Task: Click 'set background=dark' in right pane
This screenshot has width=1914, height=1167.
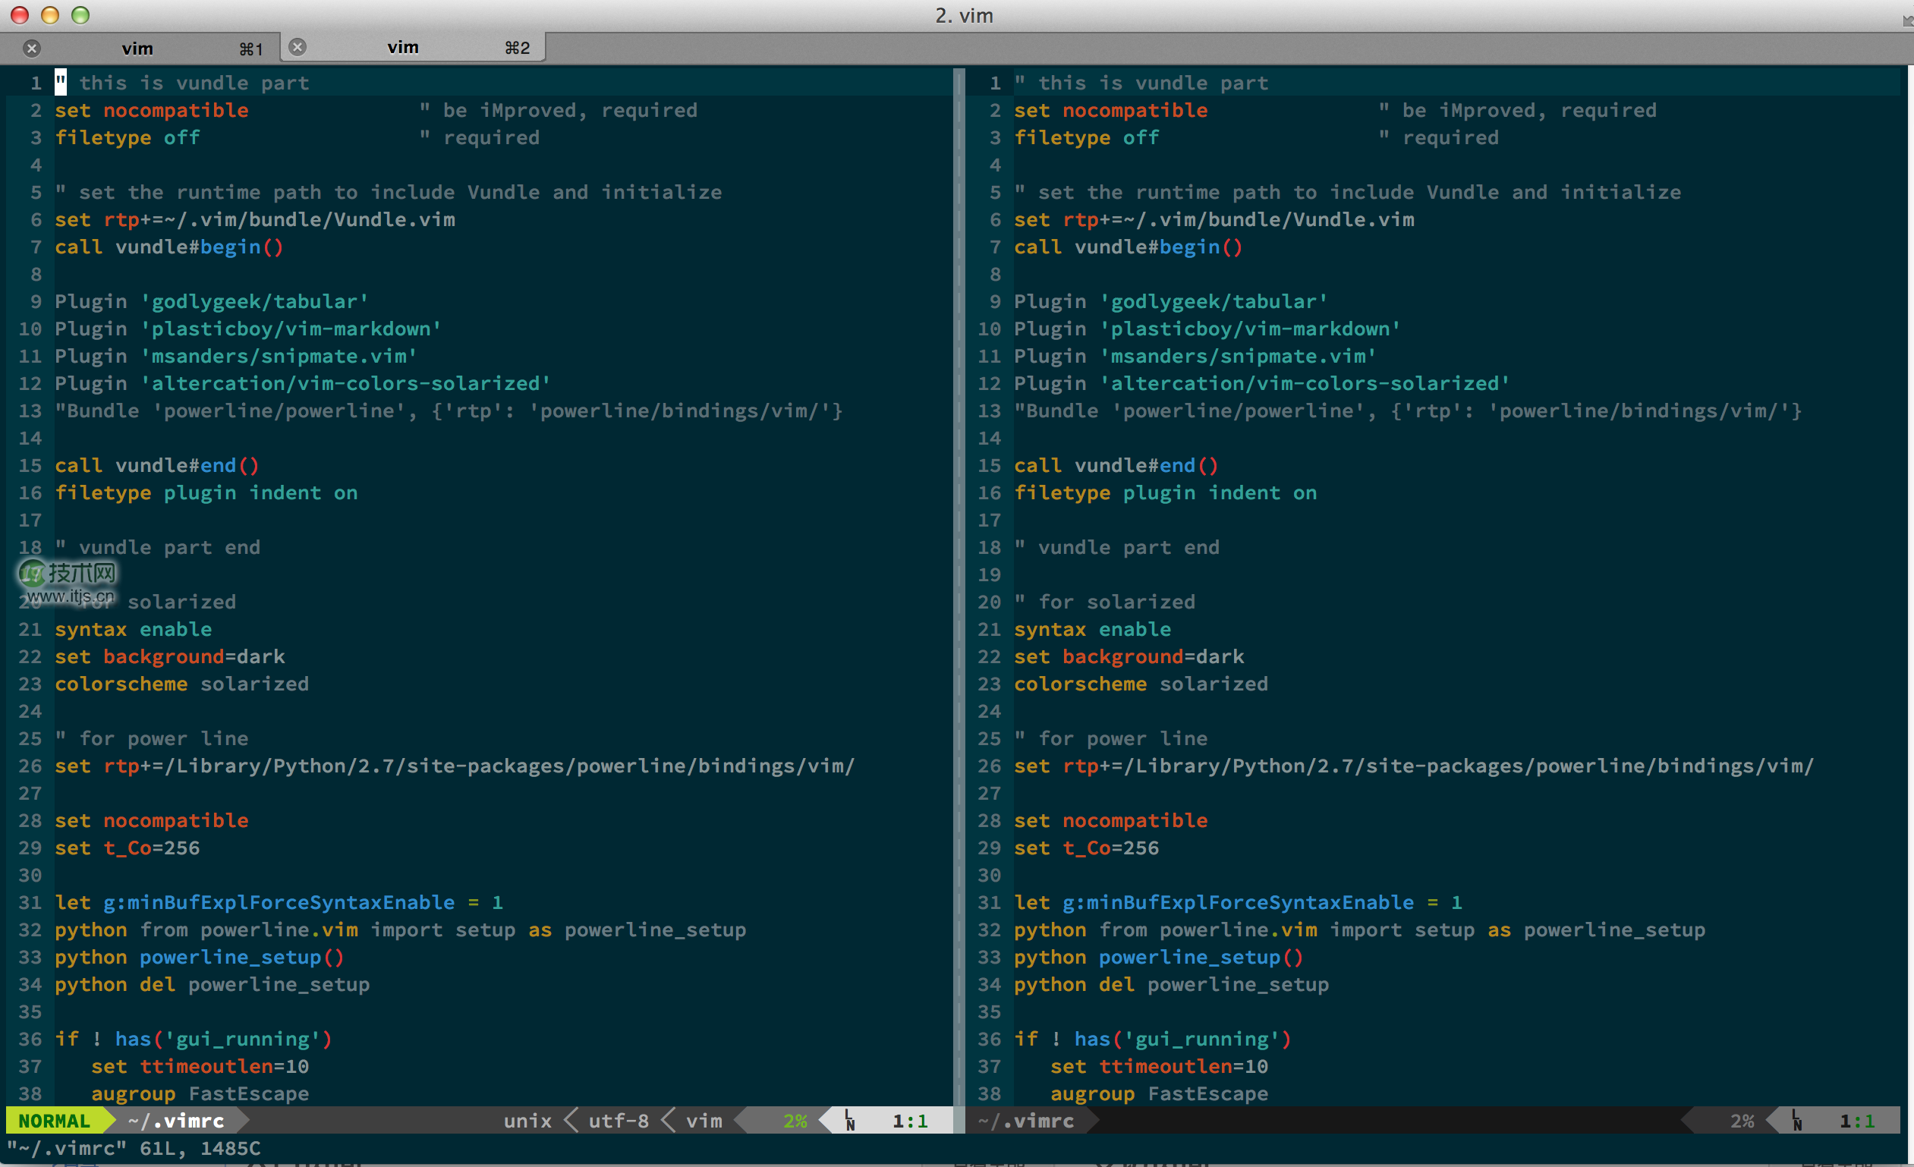Action: (1129, 657)
